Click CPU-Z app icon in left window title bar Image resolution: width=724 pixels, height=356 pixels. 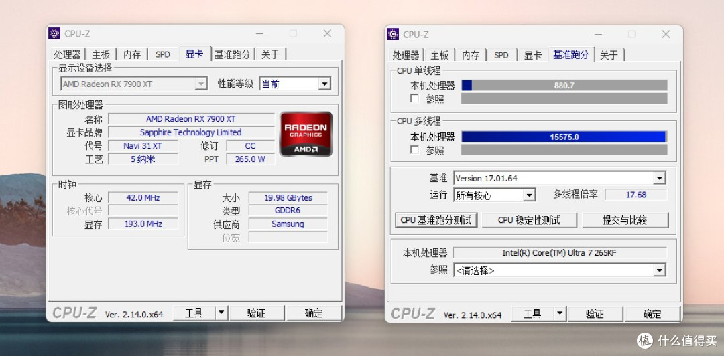coord(54,33)
